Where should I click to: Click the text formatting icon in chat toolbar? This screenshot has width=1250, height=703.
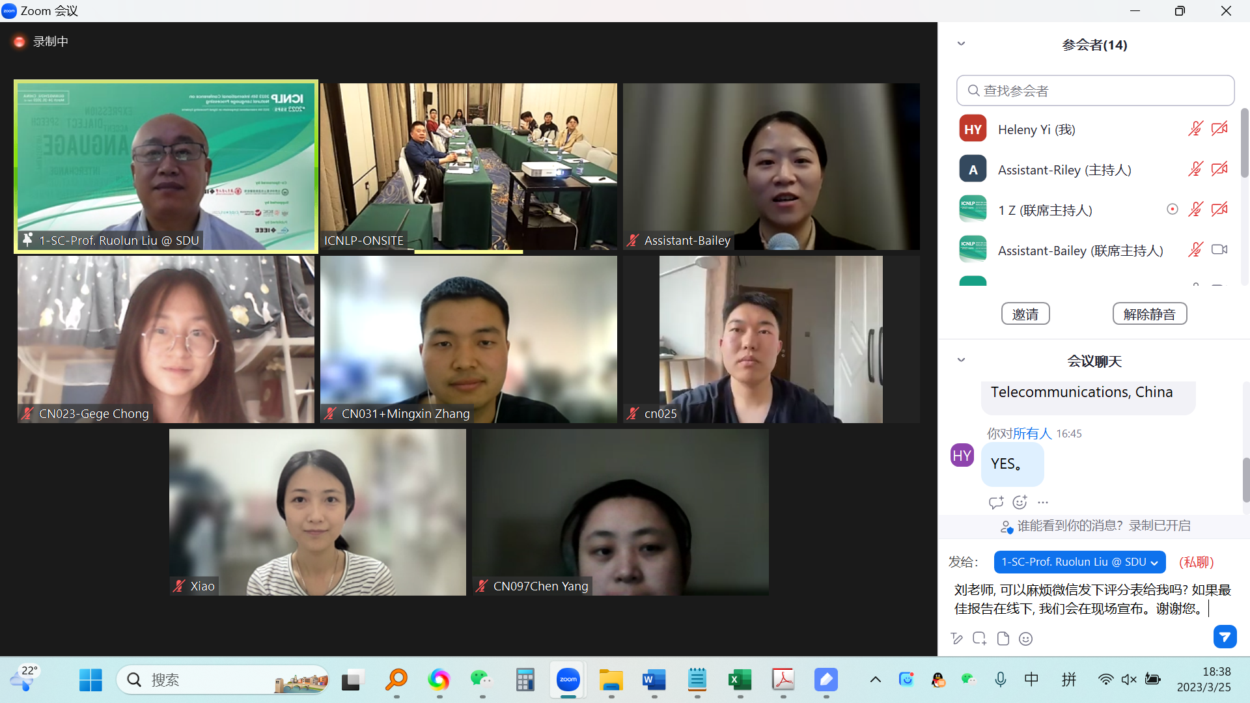(956, 639)
